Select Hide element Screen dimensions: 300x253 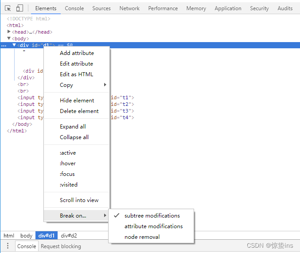pos(77,101)
